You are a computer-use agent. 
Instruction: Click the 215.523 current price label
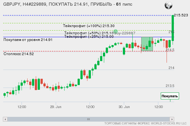[x=181, y=15]
